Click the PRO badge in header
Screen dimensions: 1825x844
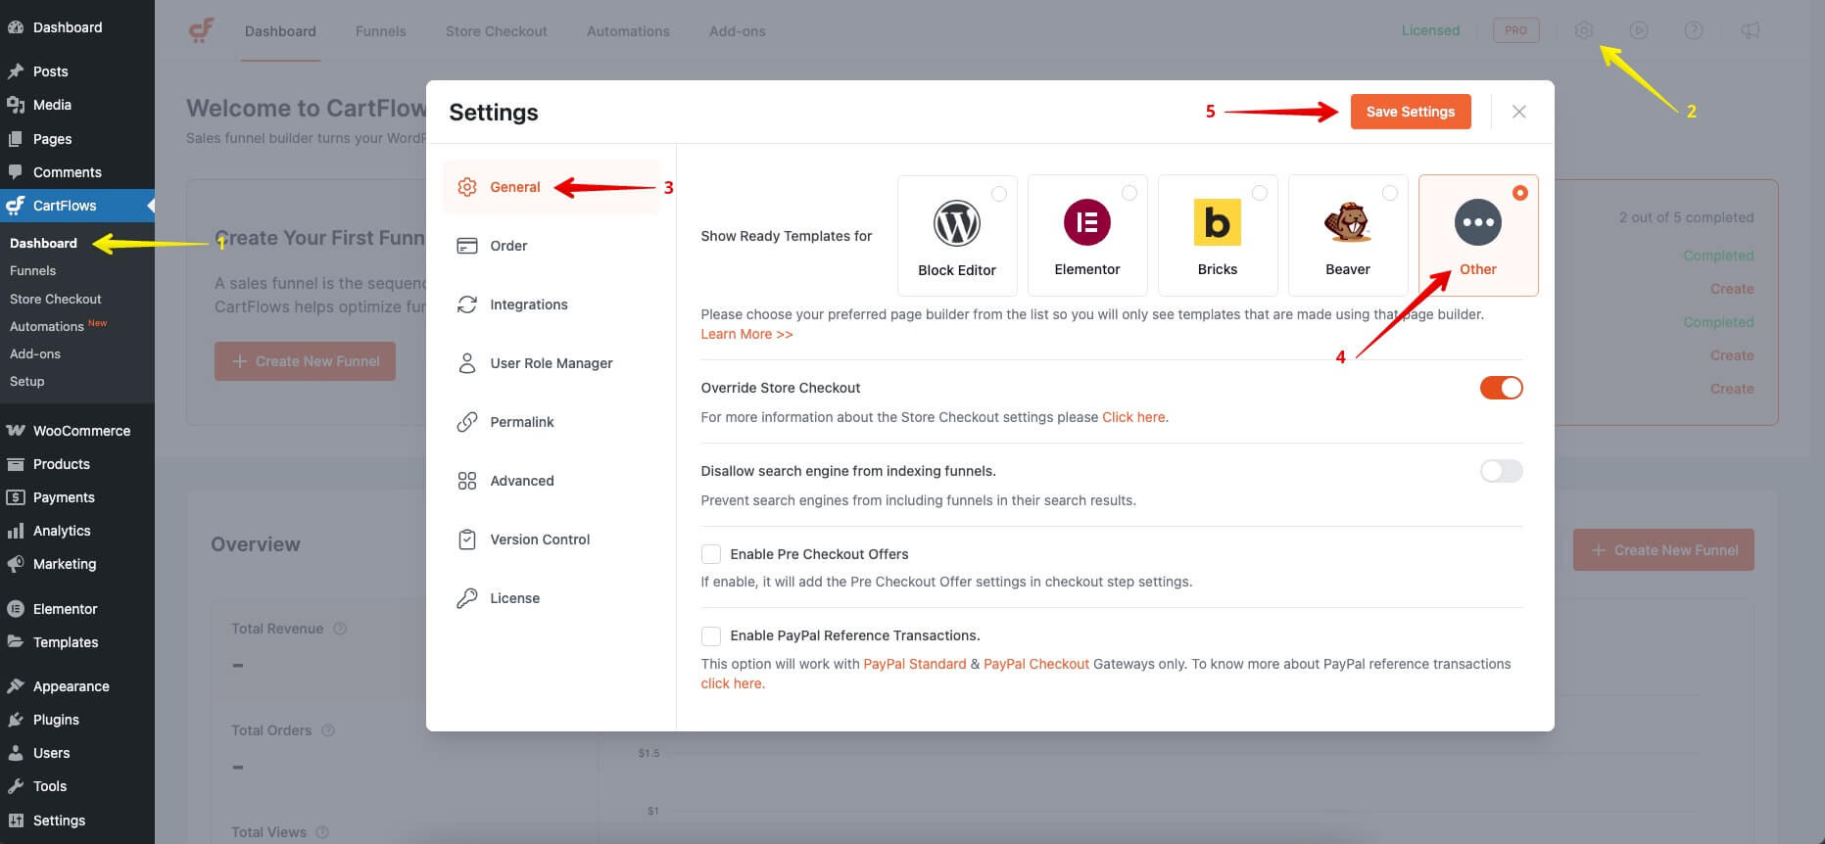(x=1515, y=30)
